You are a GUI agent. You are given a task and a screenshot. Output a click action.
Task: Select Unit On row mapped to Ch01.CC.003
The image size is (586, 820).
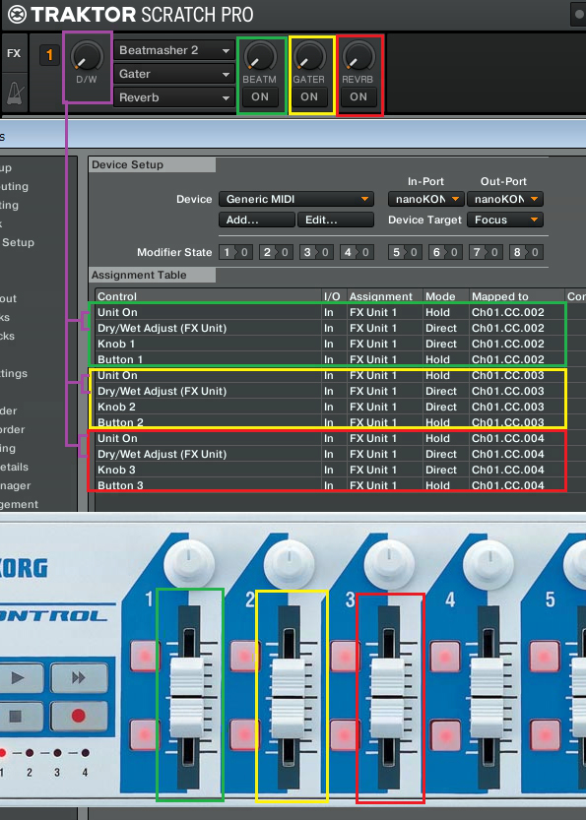click(330, 375)
